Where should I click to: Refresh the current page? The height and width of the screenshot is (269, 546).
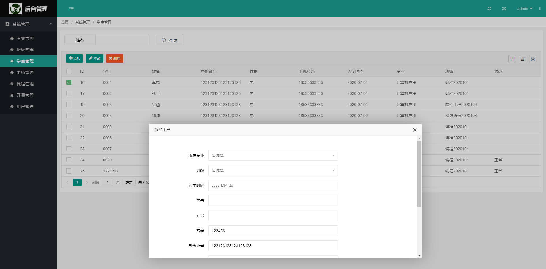point(489,9)
